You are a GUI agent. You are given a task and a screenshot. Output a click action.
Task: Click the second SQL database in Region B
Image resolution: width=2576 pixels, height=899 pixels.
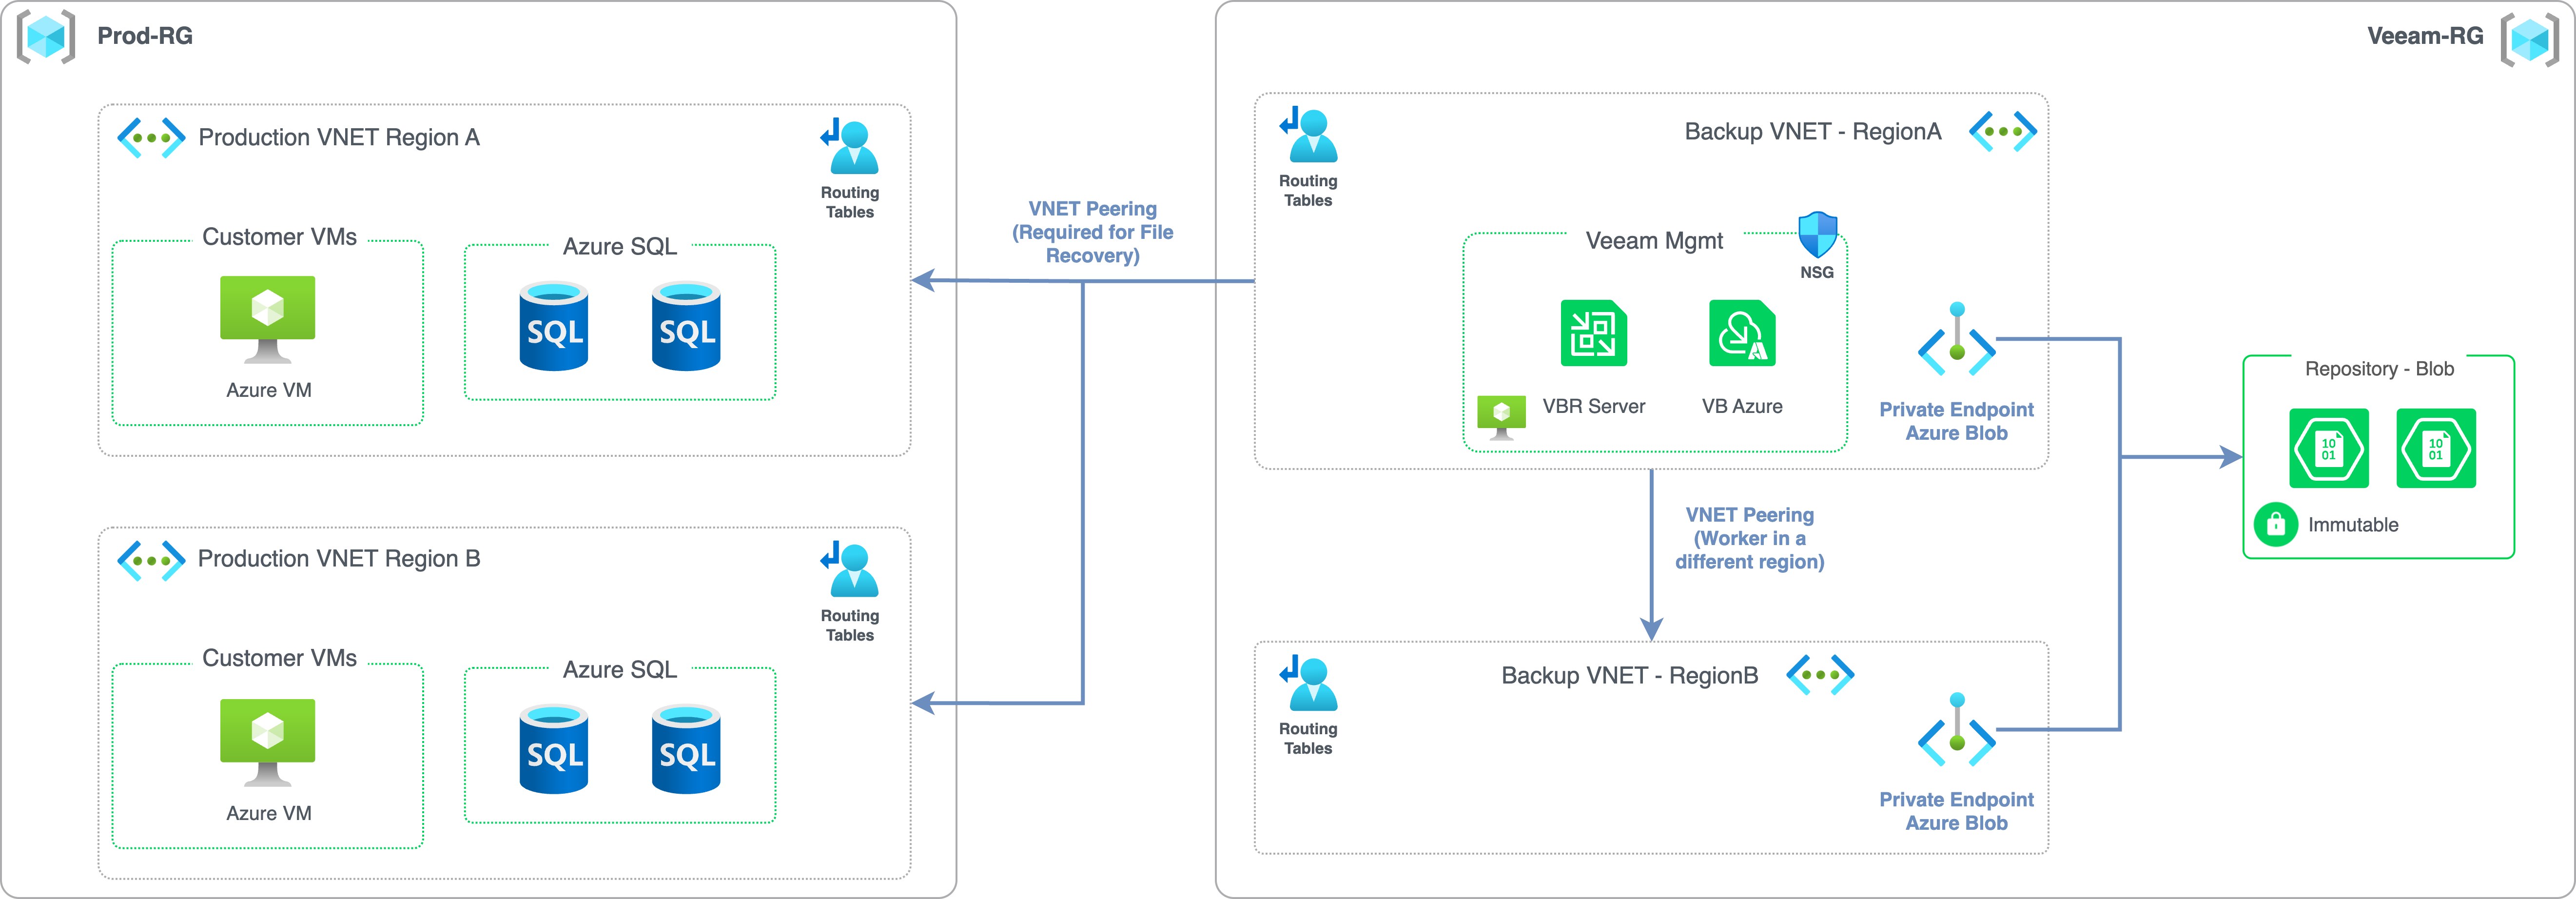coord(686,749)
